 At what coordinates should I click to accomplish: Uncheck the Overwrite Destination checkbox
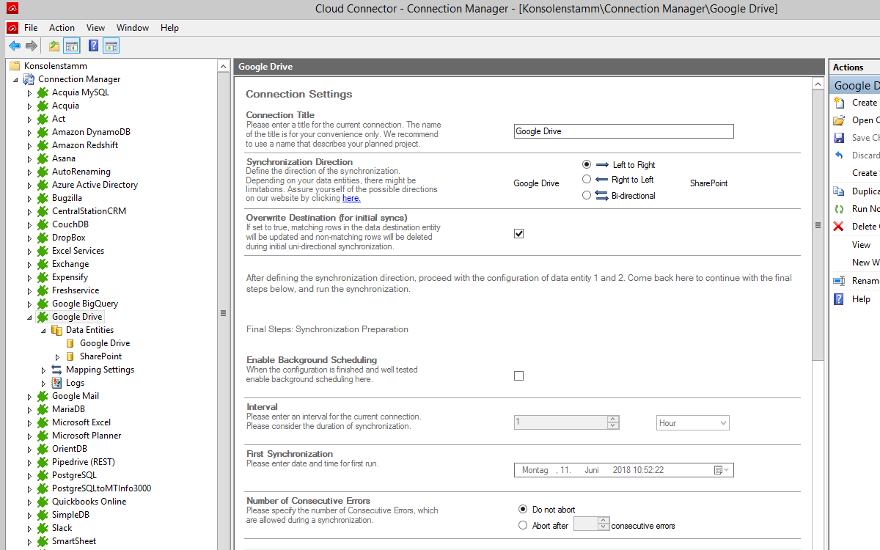click(x=519, y=234)
